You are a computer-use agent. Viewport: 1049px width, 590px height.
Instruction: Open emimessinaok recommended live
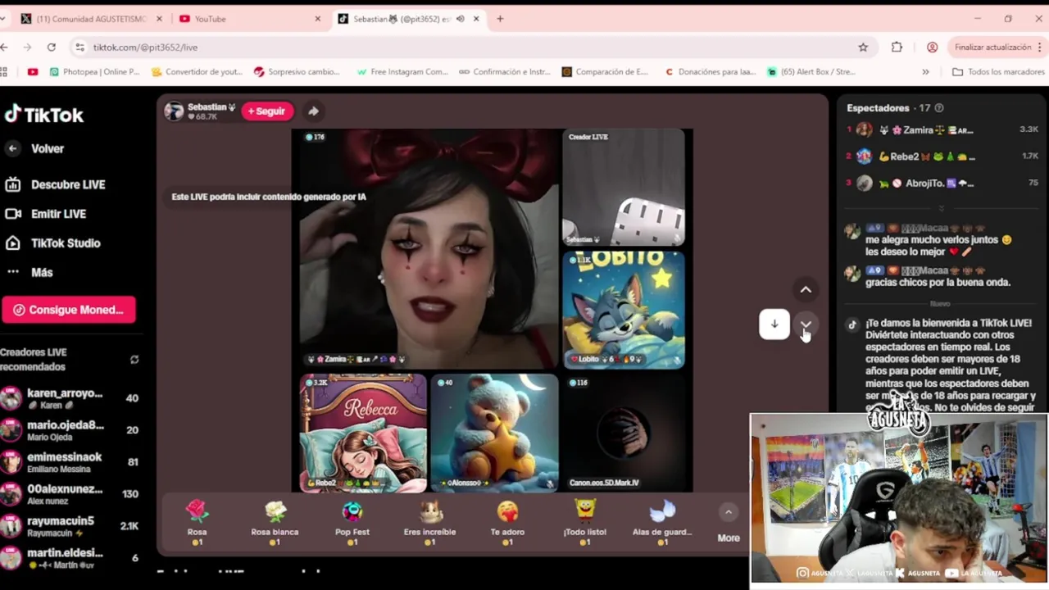(x=69, y=462)
